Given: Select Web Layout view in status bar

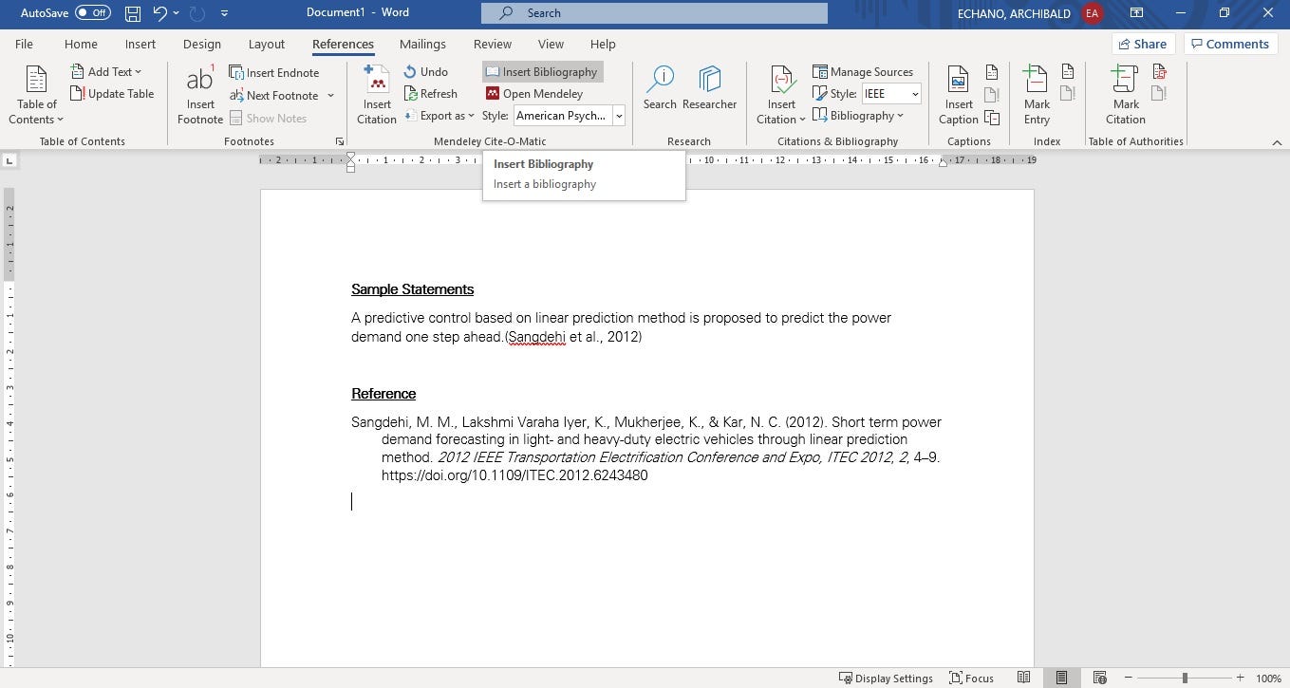Looking at the screenshot, I should pos(1099,679).
